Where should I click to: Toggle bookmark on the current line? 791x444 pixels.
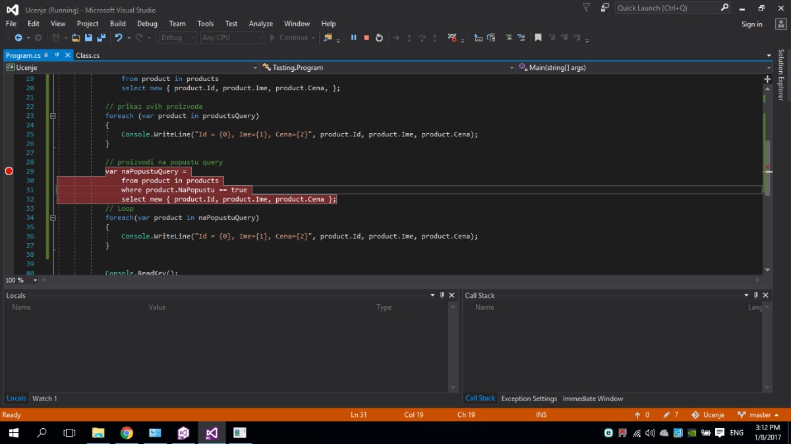[x=538, y=38]
